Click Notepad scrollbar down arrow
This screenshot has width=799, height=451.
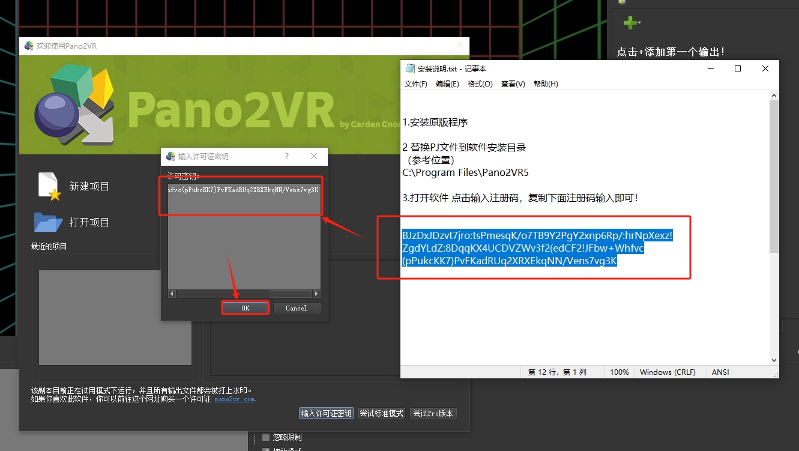click(x=774, y=360)
